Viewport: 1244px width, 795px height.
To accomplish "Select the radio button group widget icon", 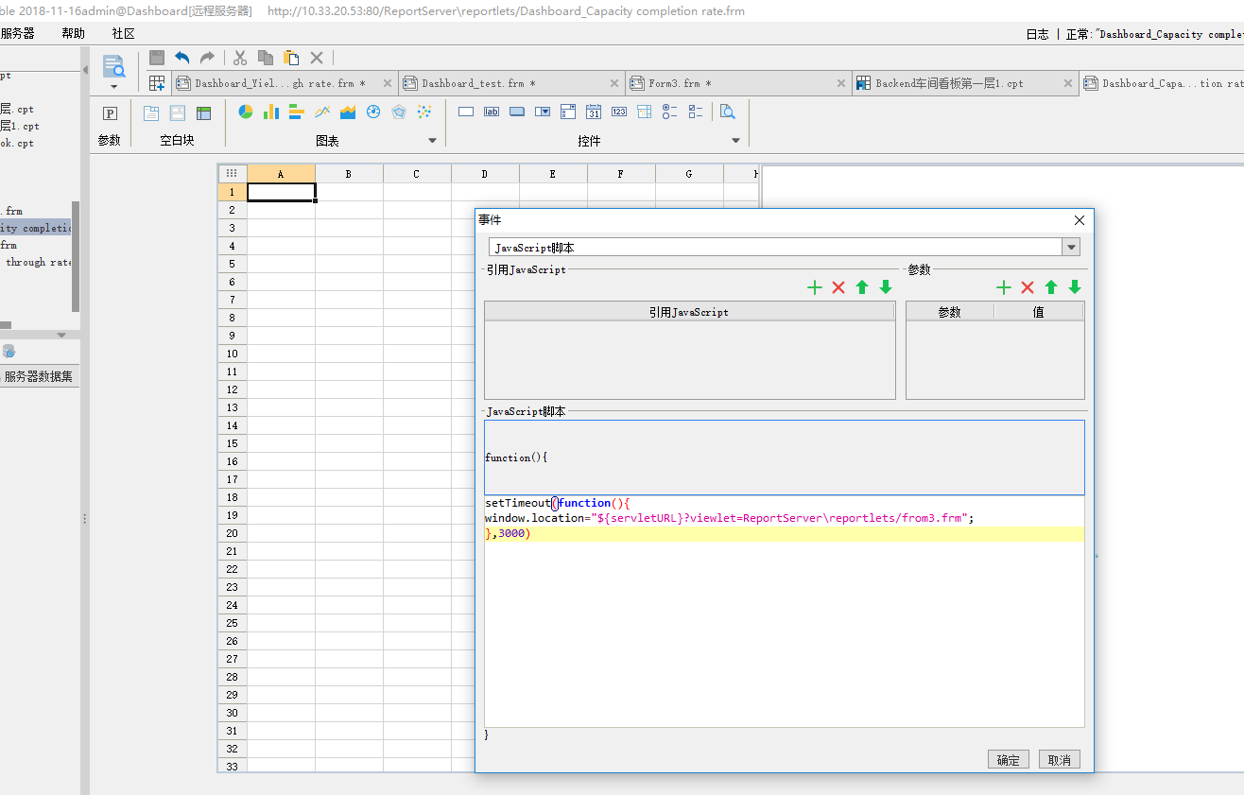I will click(670, 112).
